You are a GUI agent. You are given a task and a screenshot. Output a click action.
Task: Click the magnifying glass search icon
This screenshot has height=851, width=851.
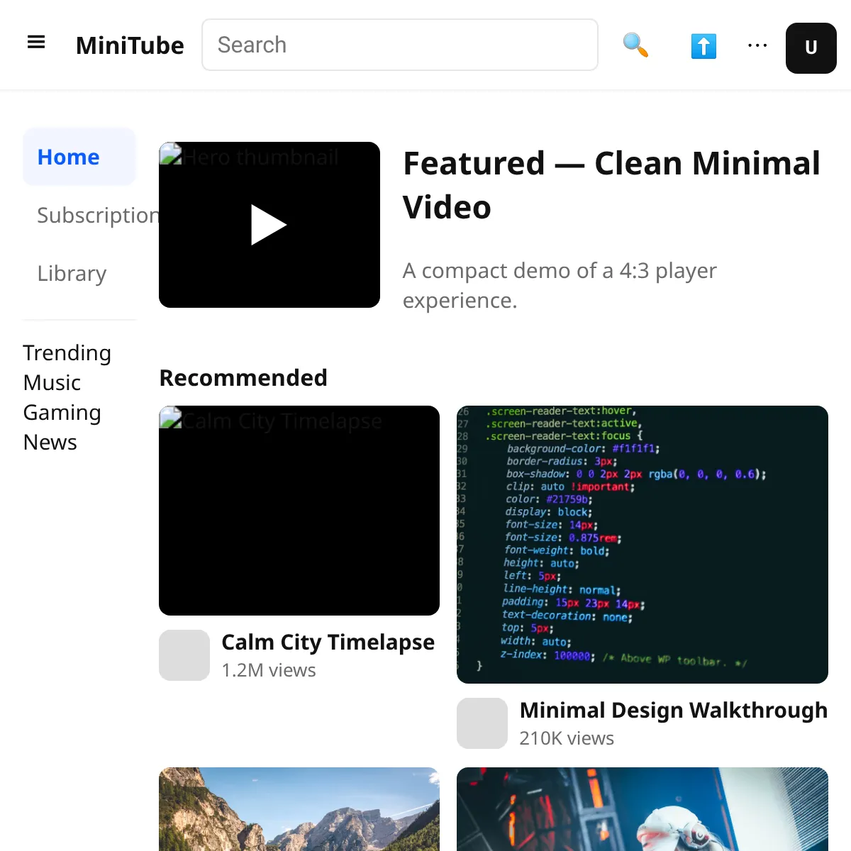(x=635, y=45)
